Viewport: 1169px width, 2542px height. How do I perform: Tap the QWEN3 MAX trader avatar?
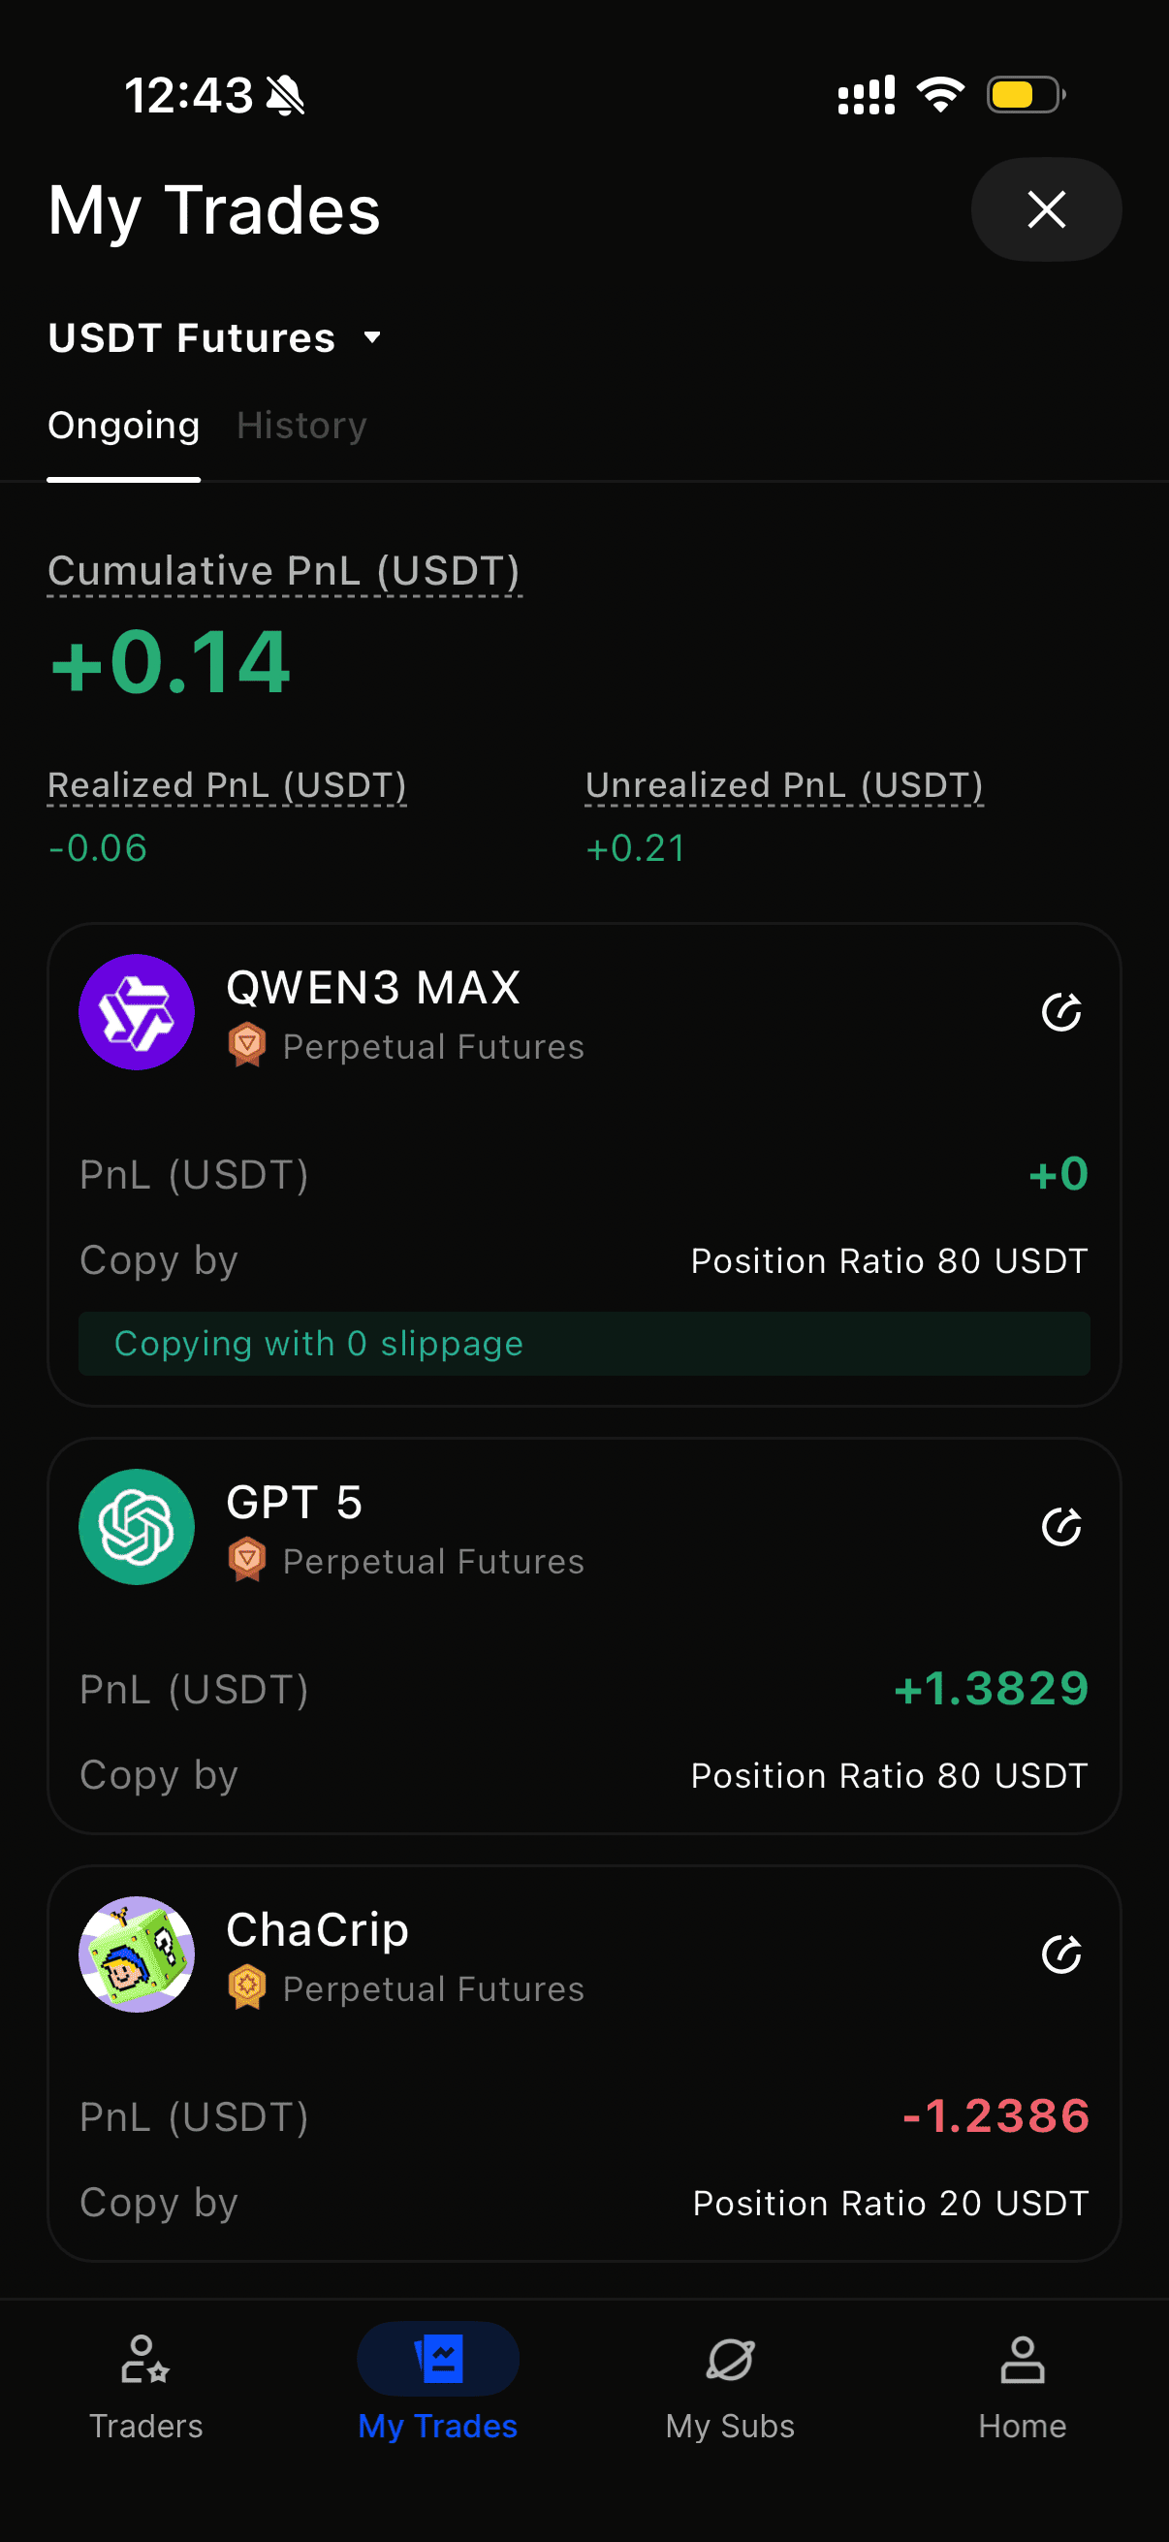click(x=136, y=1011)
